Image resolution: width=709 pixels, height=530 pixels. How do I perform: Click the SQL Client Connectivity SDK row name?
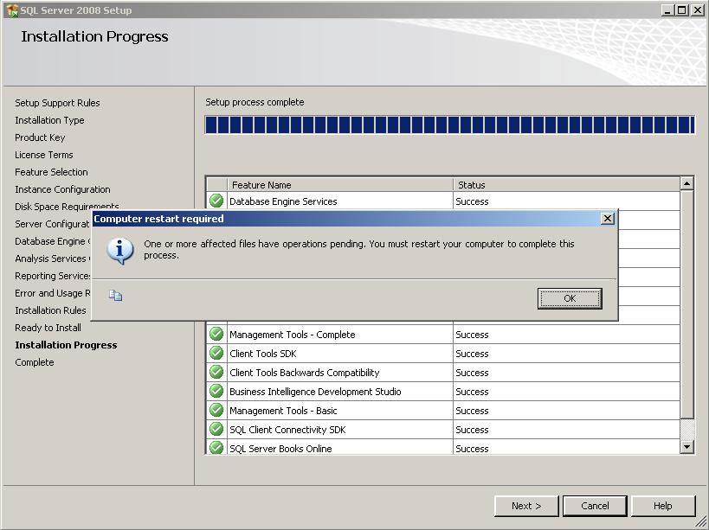coord(287,430)
